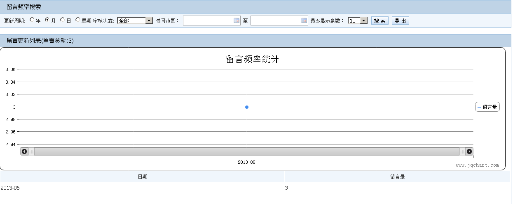Click the chart title 留言频率统计

point(253,59)
